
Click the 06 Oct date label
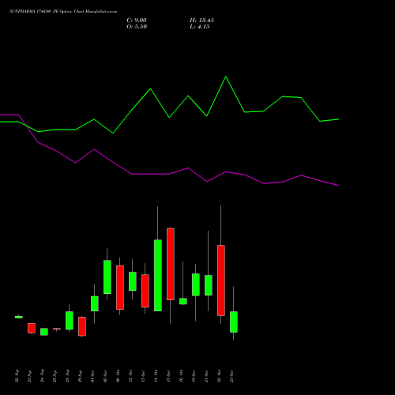coord(118,376)
